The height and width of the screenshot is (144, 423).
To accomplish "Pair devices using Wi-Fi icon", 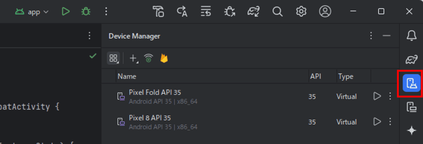I will click(149, 59).
